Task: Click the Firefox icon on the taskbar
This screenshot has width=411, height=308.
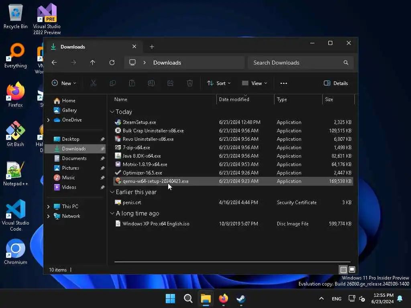Action: click(223, 298)
